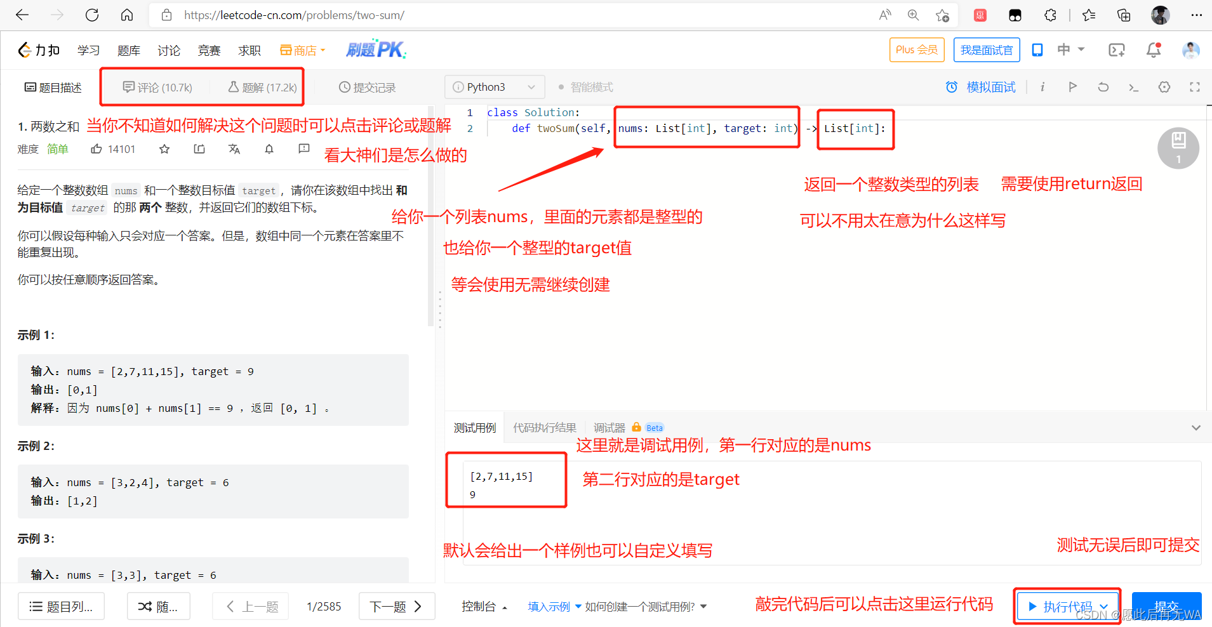The width and height of the screenshot is (1212, 627).
Task: Open browser settings ellipsis menu
Action: tap(1196, 15)
